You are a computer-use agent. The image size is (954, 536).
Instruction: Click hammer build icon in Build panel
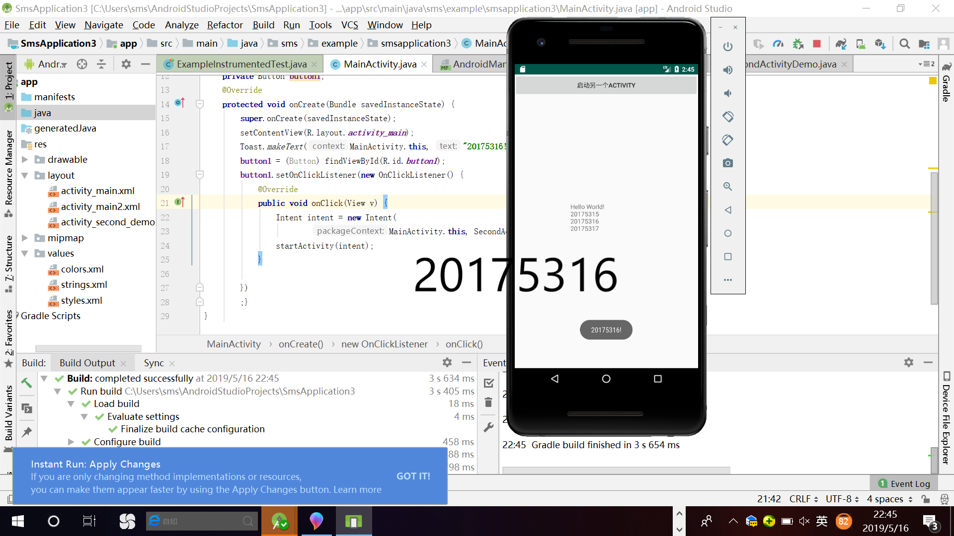[x=26, y=383]
